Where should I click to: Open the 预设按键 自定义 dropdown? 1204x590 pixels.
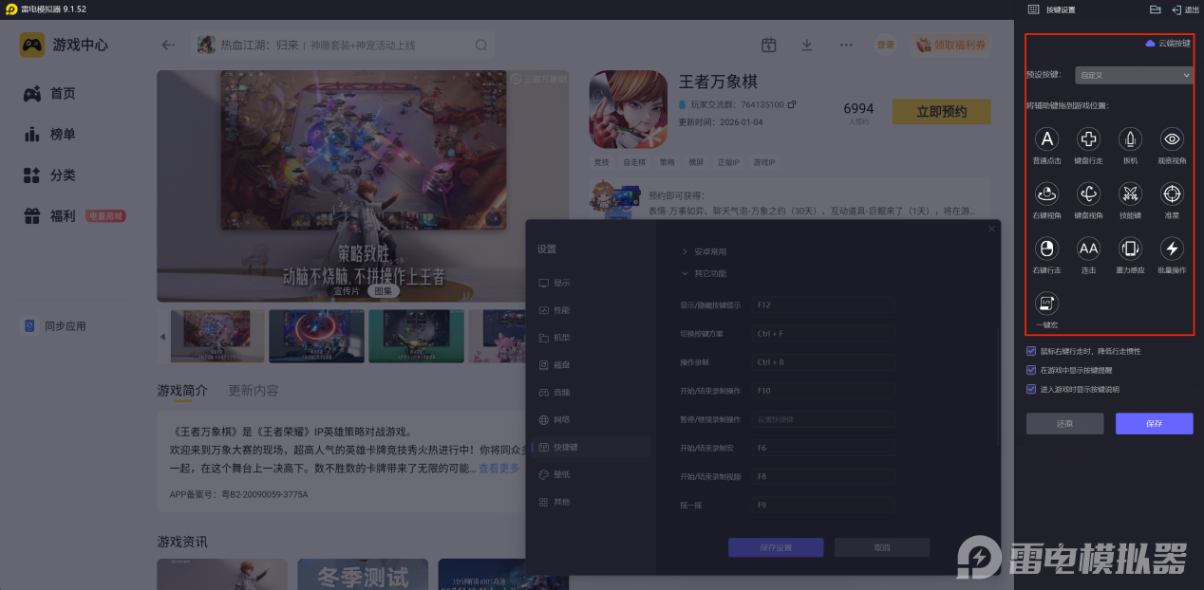point(1134,74)
